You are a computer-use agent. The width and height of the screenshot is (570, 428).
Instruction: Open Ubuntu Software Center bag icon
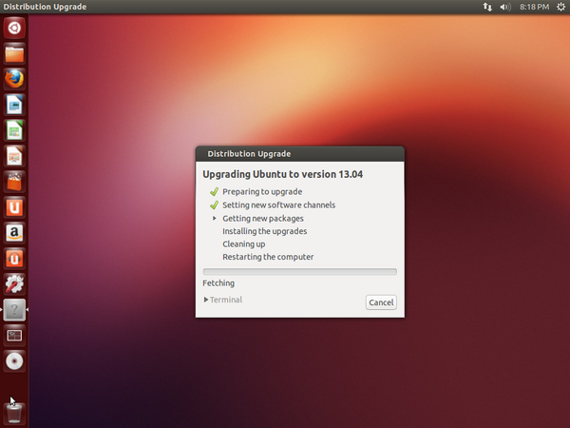click(x=14, y=182)
